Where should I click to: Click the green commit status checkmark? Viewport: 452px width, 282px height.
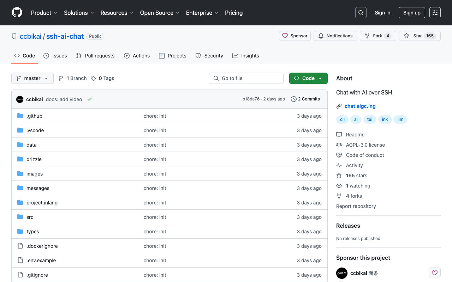coord(90,99)
